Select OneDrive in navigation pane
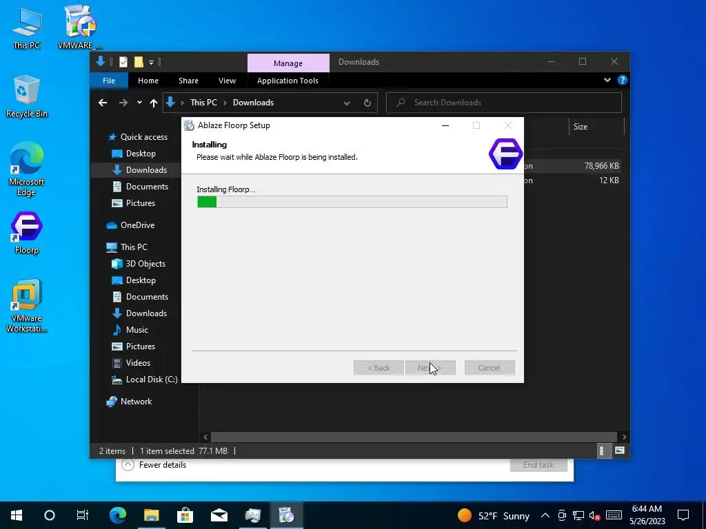This screenshot has height=529, width=706. pos(137,225)
